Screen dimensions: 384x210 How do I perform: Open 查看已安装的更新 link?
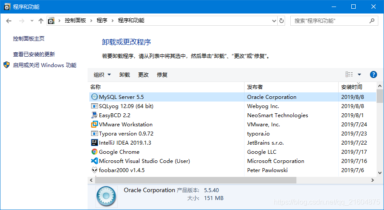click(34, 54)
